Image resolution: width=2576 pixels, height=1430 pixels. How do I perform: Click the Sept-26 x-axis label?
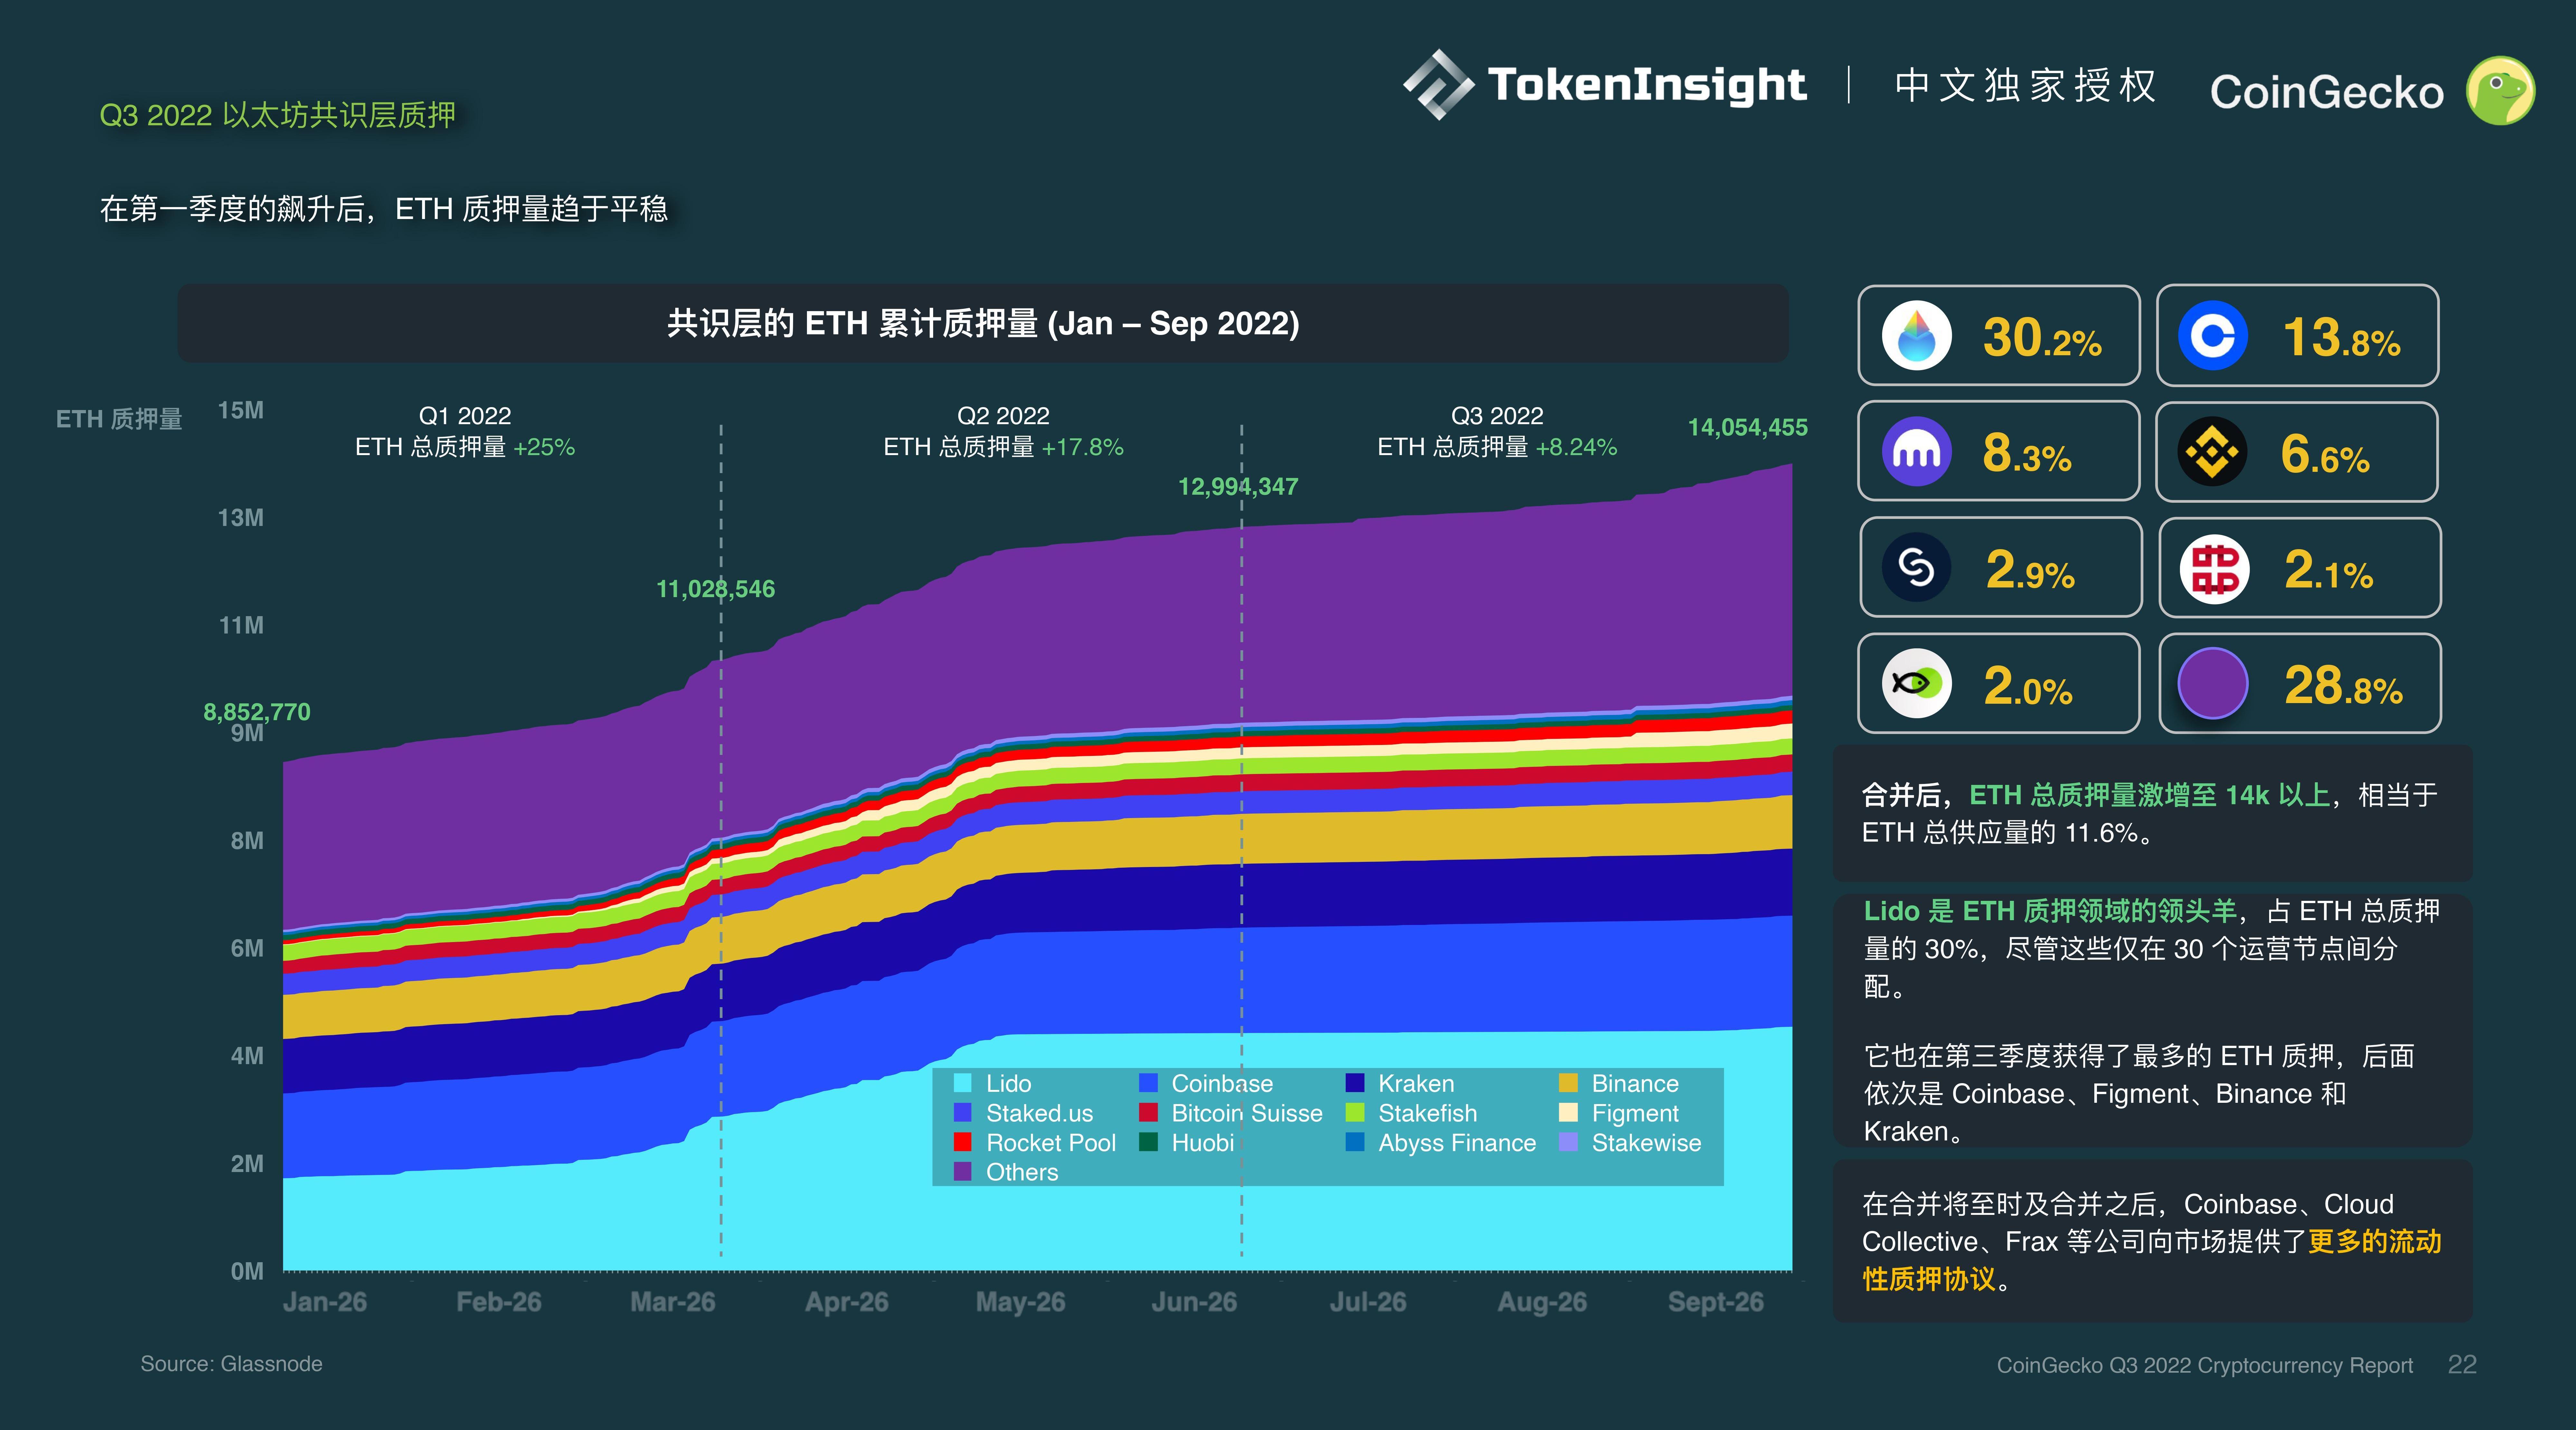pyautogui.click(x=1716, y=1302)
